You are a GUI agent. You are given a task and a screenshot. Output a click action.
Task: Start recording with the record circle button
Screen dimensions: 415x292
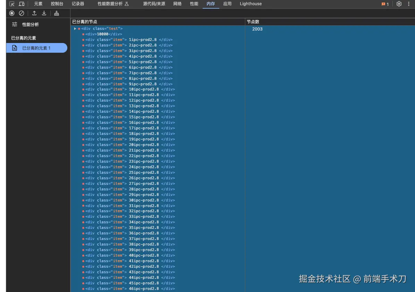[x=12, y=13]
